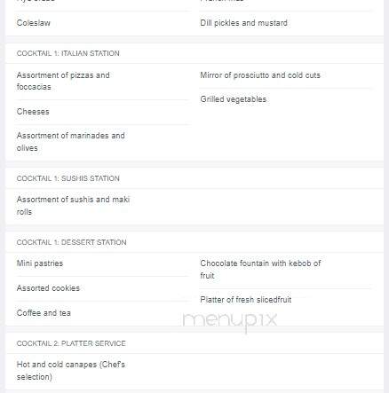Click Assortment of sushis and maki rolls

73,206
